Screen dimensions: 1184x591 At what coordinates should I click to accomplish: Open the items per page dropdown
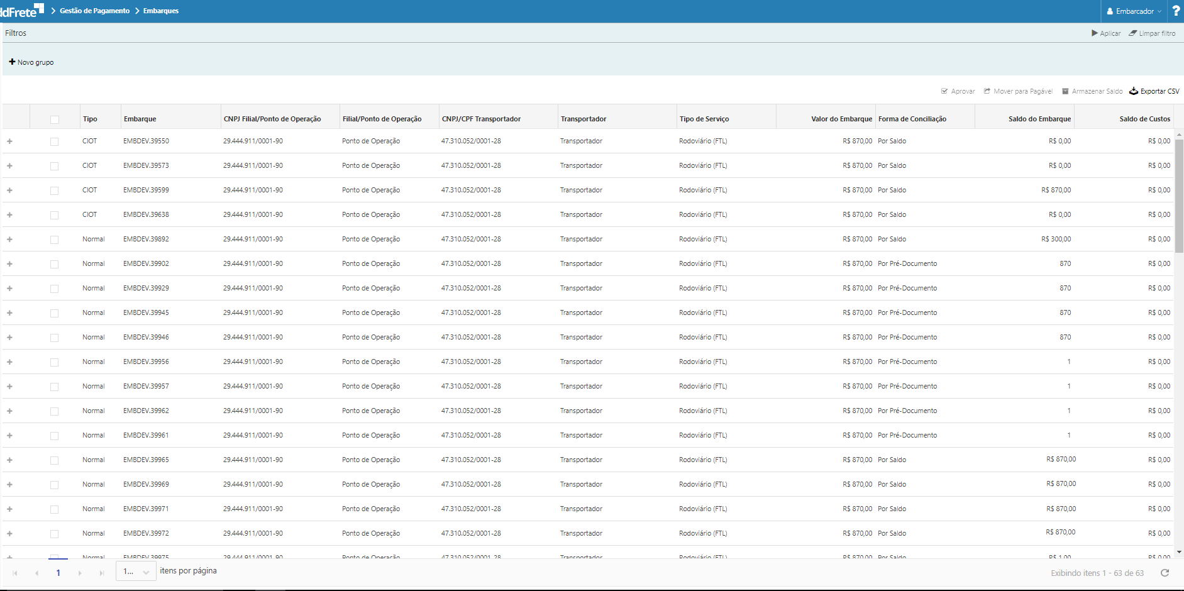[136, 572]
